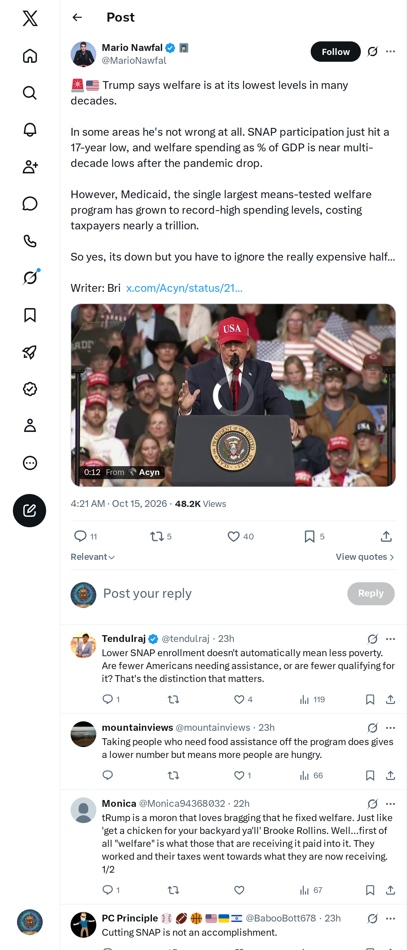Screen dimensions: 407x950
Task: Open Bookmarks in the sidebar
Action: [30, 315]
